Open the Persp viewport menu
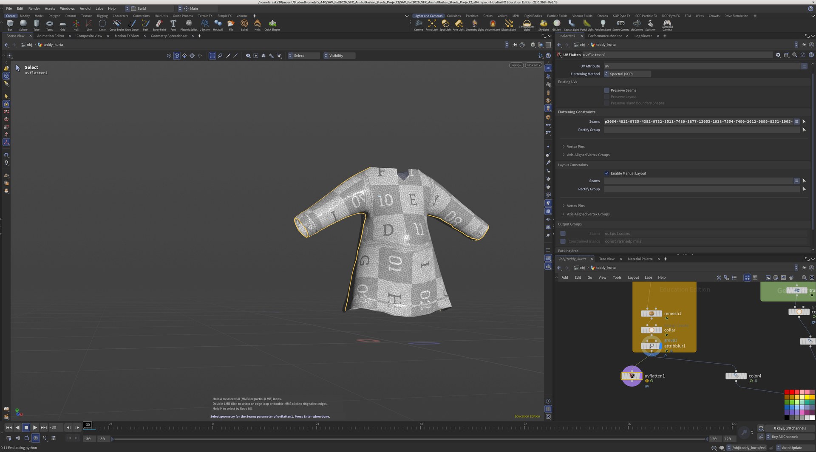The width and height of the screenshot is (816, 452). 516,65
